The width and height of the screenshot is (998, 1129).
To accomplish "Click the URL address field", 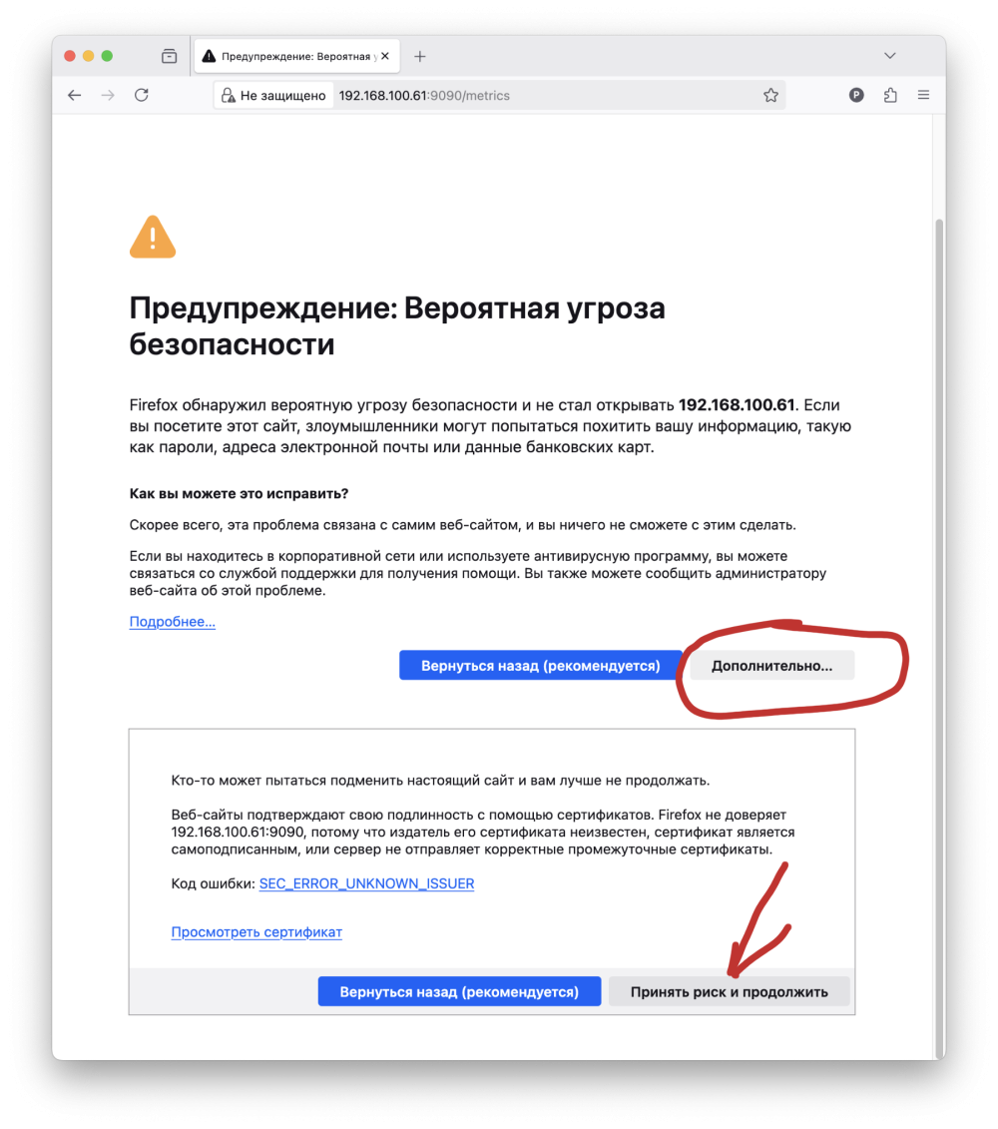I will [547, 96].
